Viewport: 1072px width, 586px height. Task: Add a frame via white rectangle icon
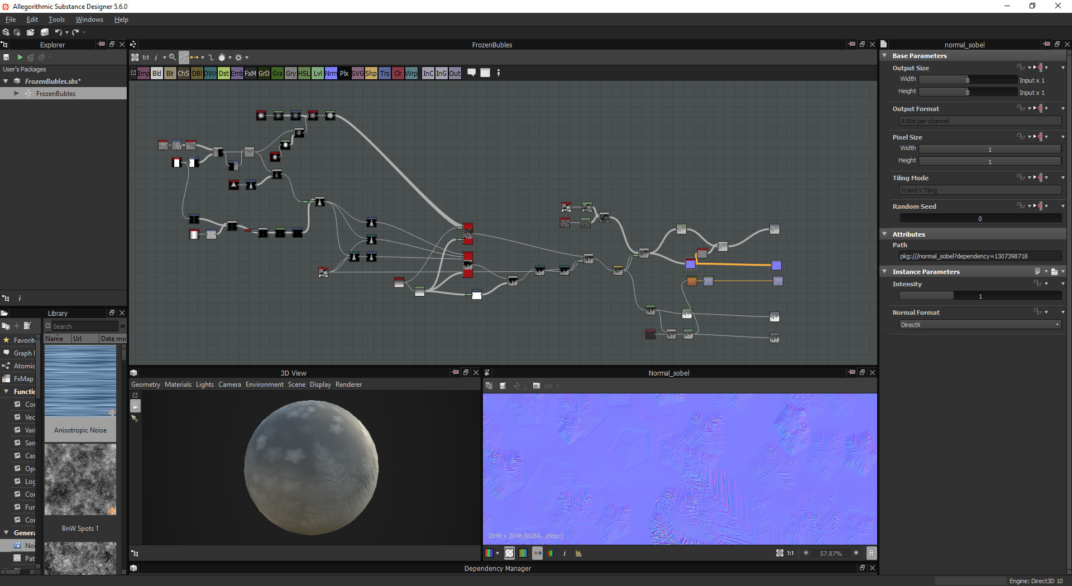click(485, 73)
